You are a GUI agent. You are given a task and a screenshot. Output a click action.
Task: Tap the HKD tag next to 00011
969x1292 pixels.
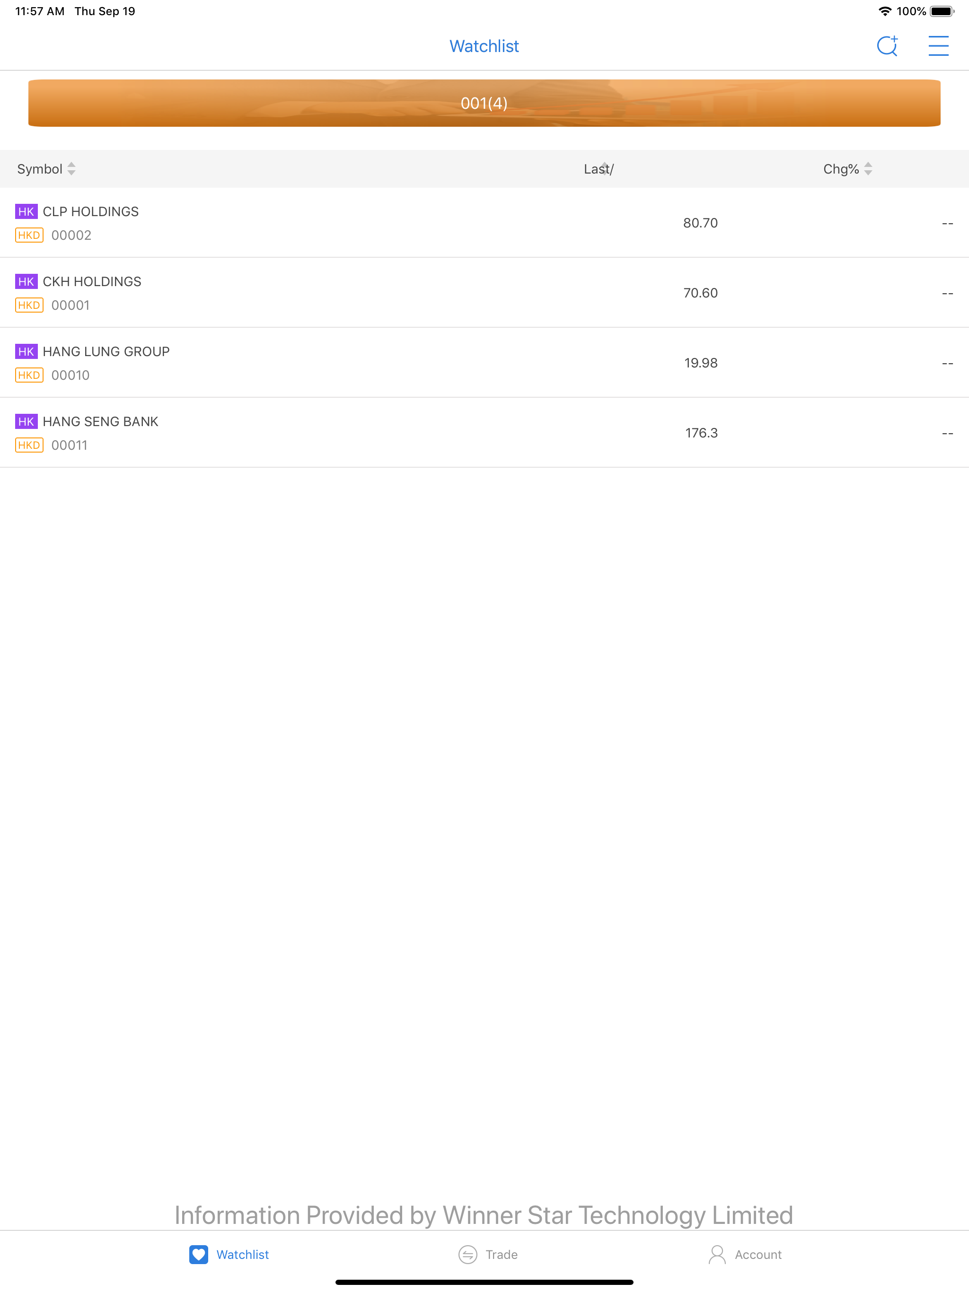tap(29, 445)
